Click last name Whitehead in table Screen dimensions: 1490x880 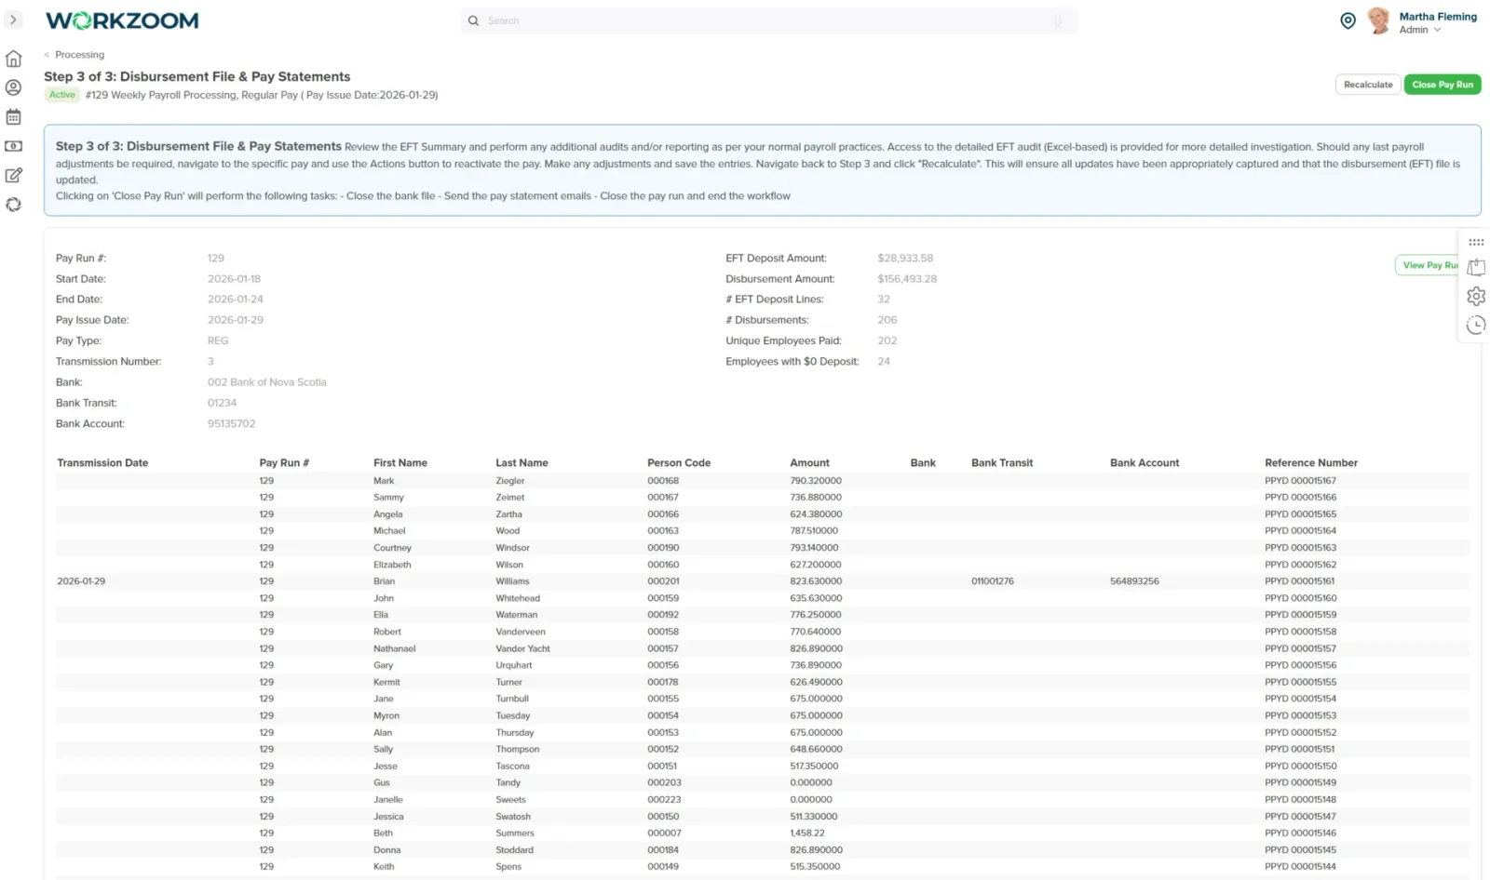518,598
